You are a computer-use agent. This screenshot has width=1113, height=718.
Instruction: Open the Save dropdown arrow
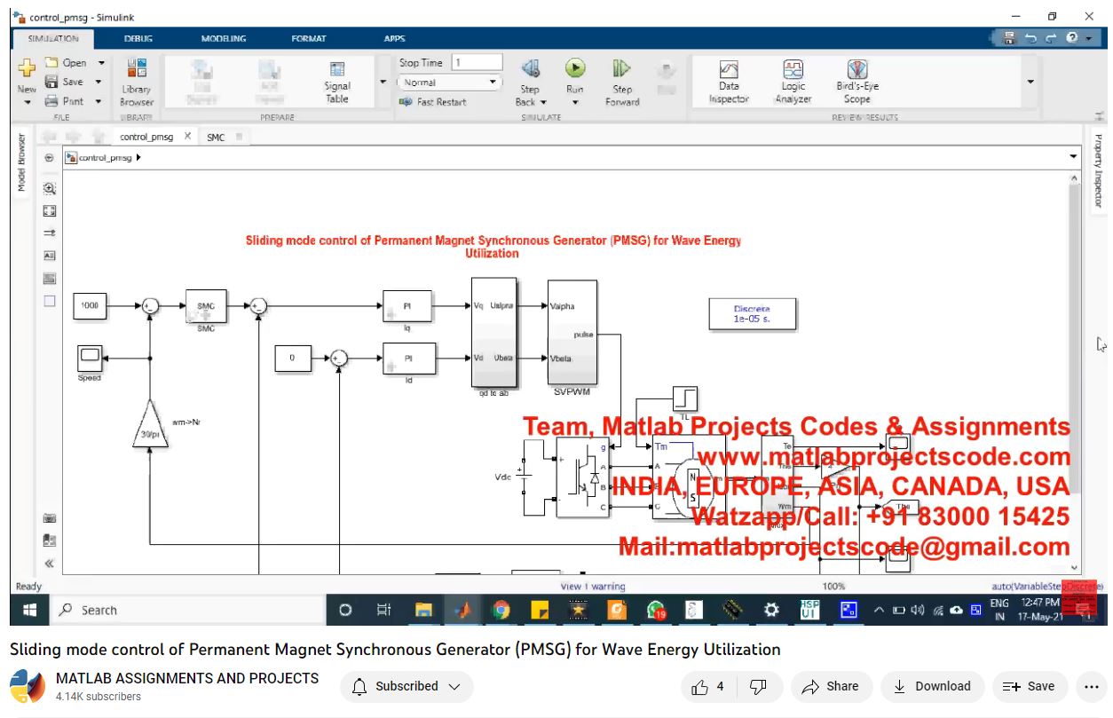[x=99, y=82]
